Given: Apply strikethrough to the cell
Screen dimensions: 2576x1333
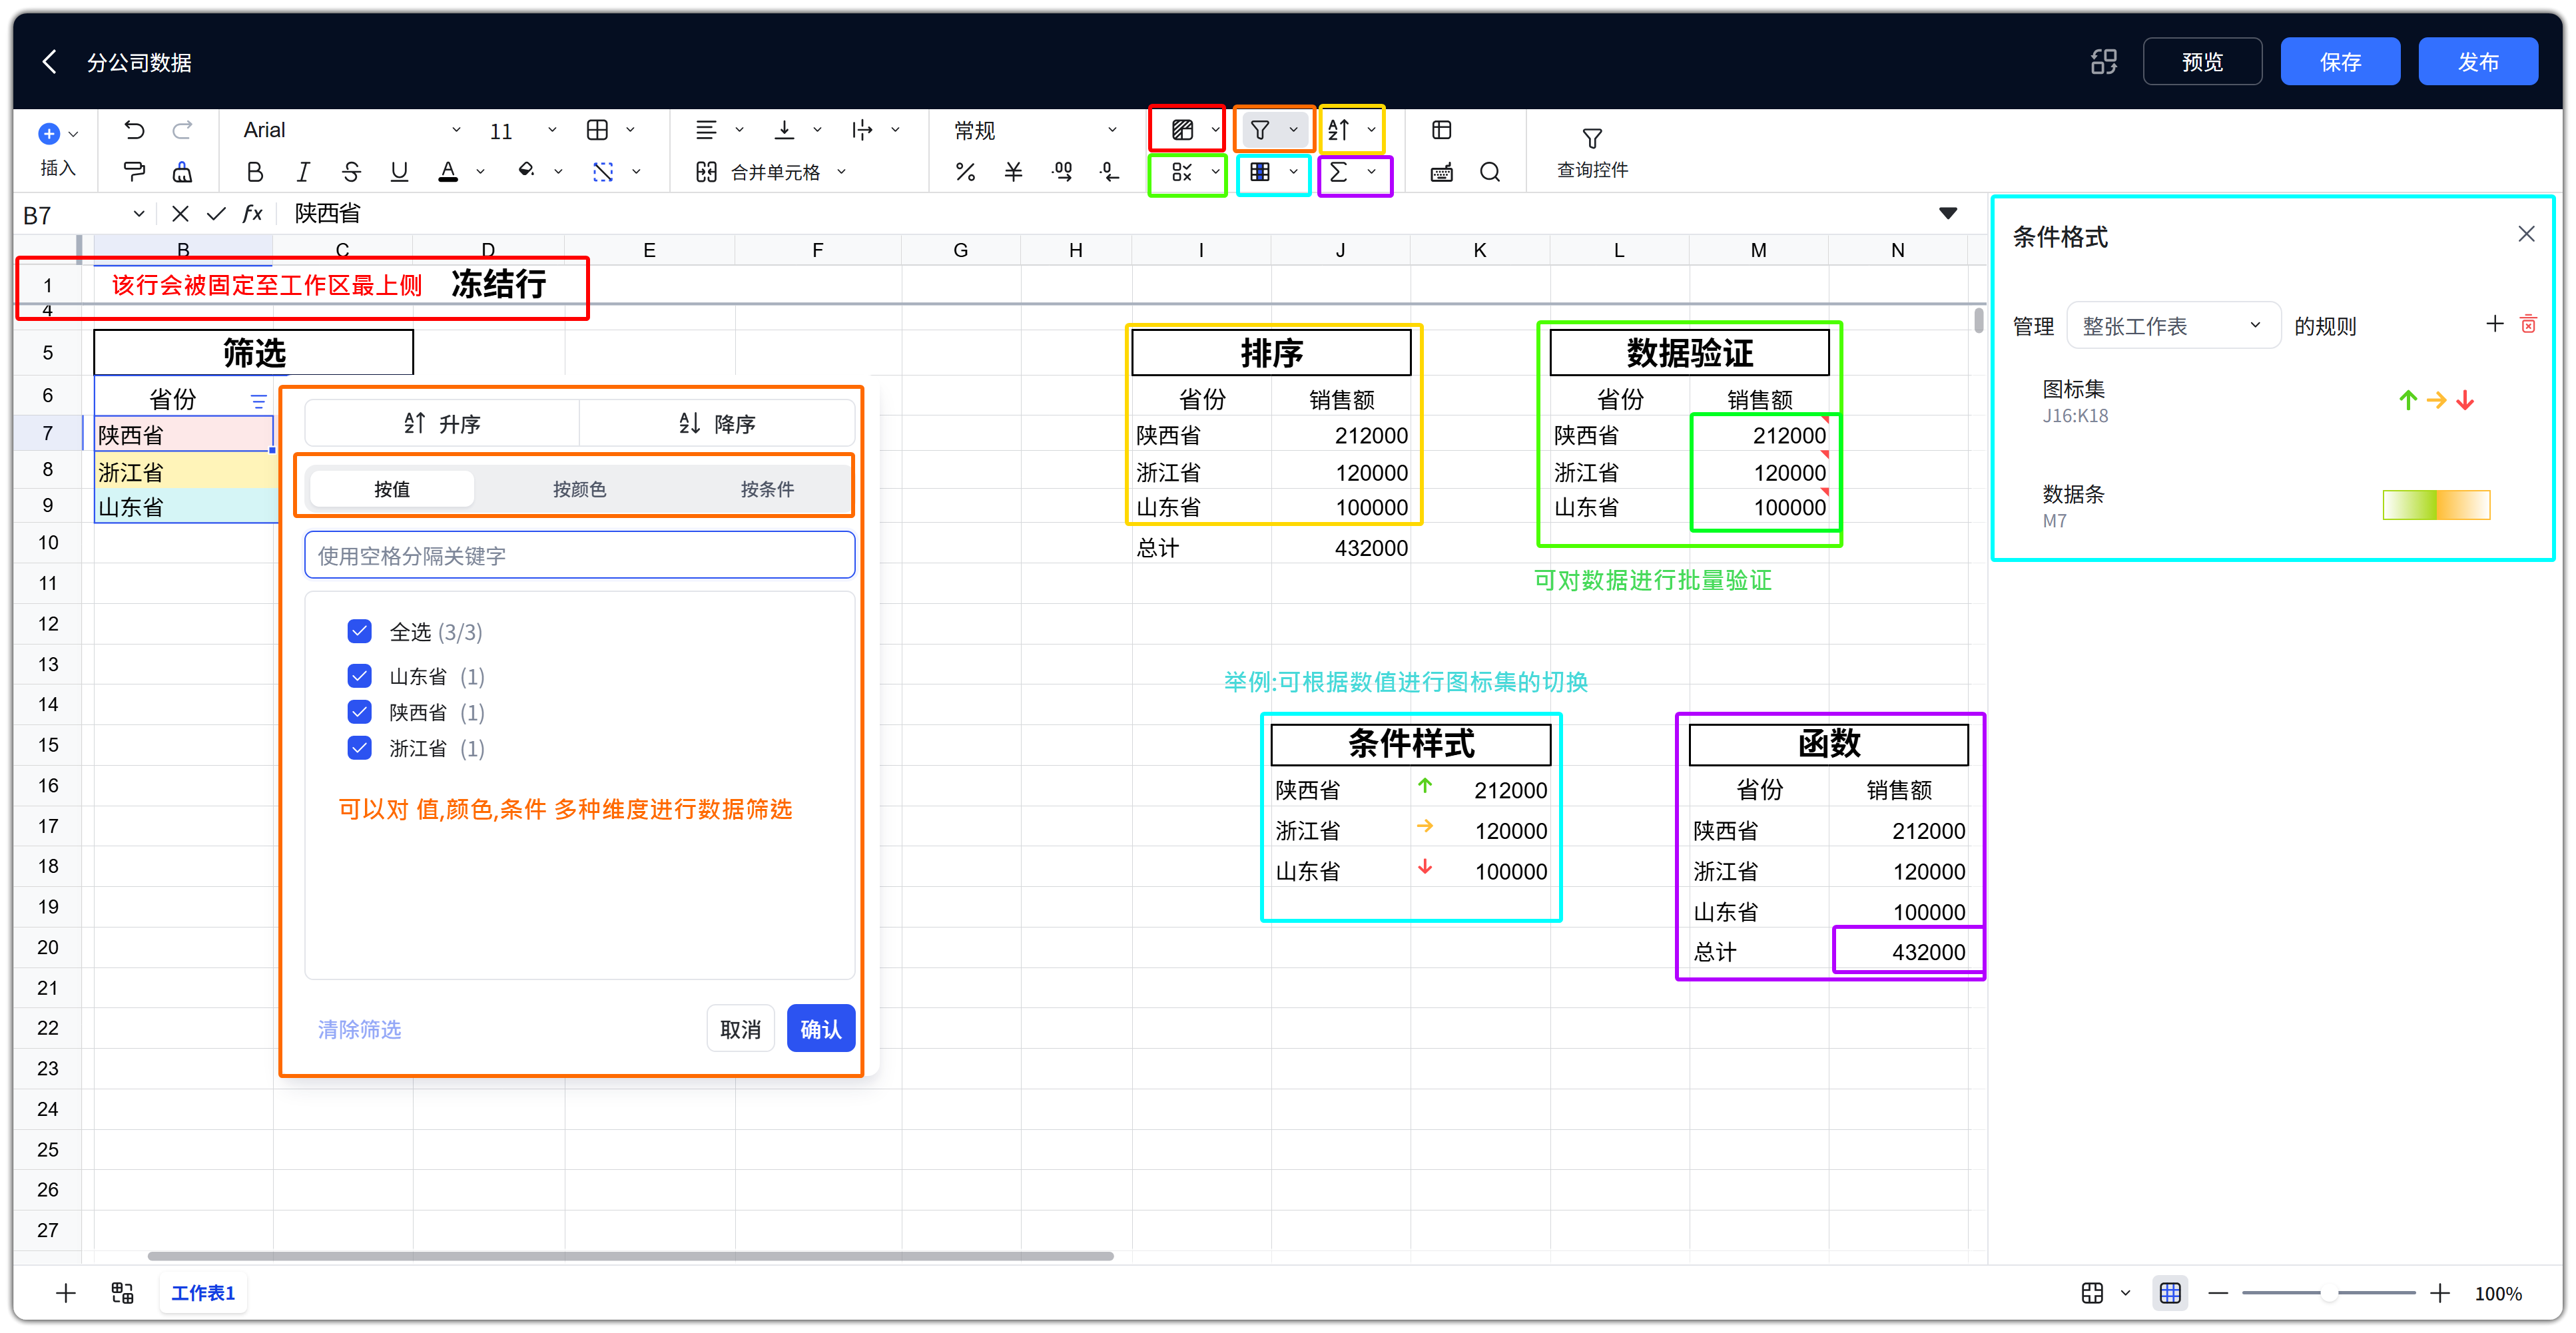Looking at the screenshot, I should pos(351,172).
